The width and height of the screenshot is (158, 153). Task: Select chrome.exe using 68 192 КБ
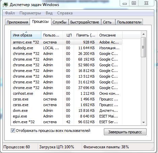(67, 59)
